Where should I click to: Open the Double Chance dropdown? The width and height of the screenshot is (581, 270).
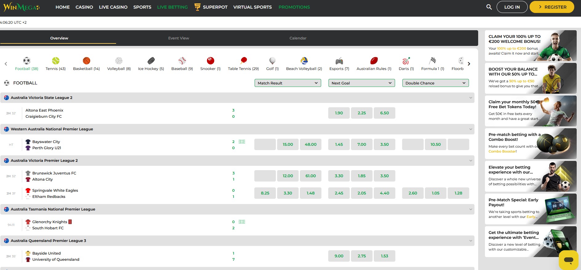click(x=436, y=83)
